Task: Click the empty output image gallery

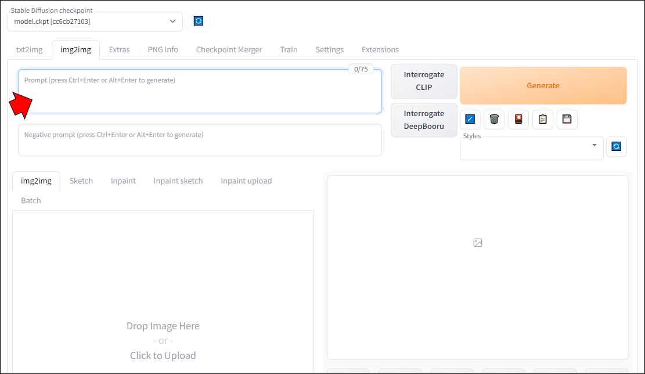Action: 478,268
